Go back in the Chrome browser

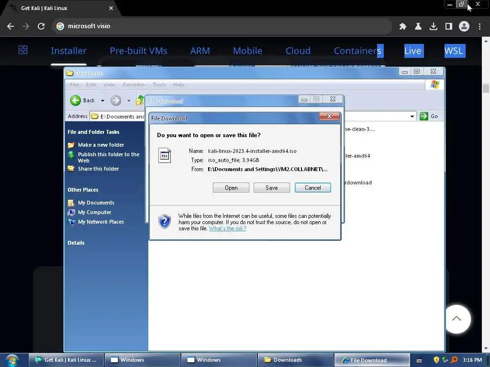pyautogui.click(x=11, y=26)
